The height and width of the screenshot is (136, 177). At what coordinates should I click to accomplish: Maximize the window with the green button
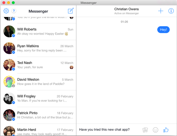pos(13,3)
